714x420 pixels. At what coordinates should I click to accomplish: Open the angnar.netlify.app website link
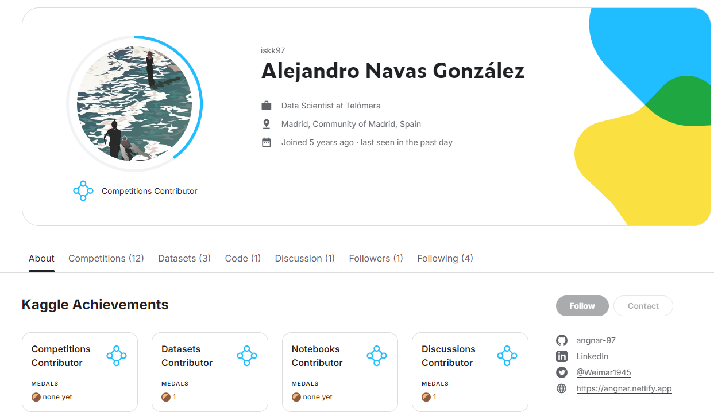[624, 388]
